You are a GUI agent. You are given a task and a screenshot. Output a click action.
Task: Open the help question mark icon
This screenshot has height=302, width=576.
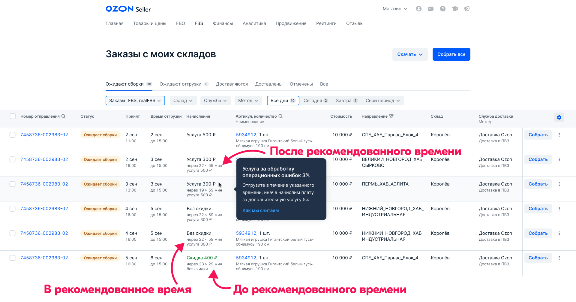coord(443,9)
